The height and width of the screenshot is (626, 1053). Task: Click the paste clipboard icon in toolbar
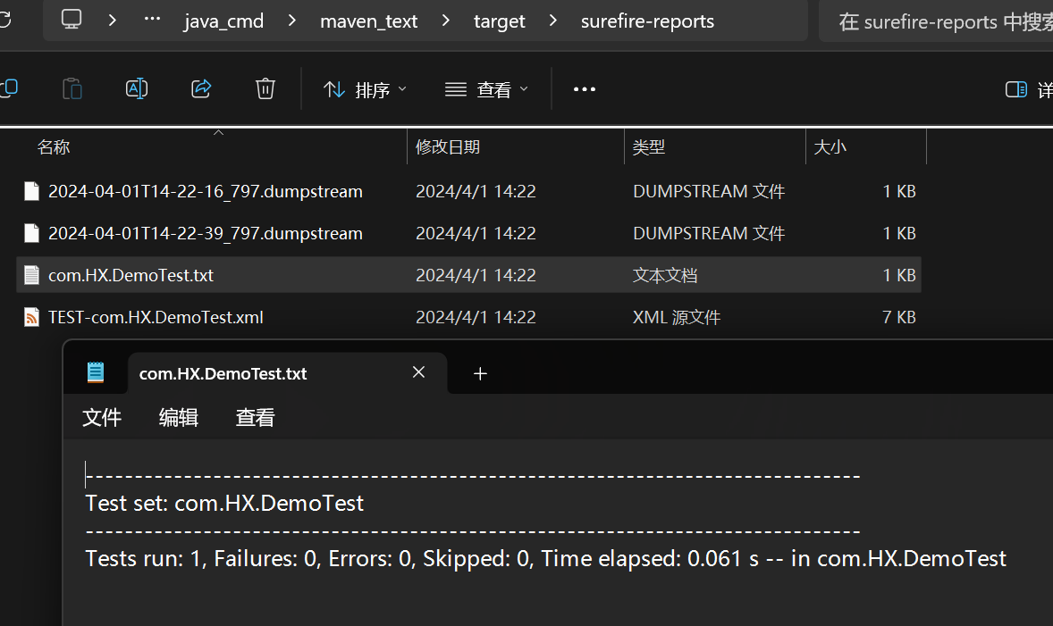[x=72, y=88]
